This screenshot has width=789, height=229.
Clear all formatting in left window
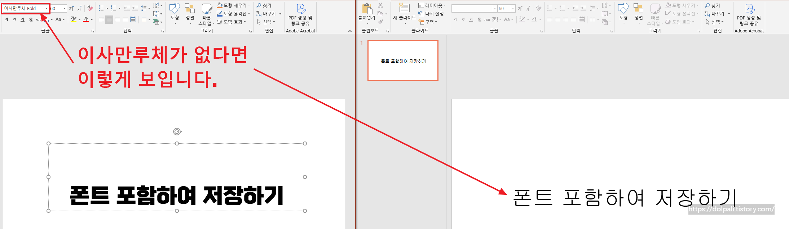click(x=90, y=8)
